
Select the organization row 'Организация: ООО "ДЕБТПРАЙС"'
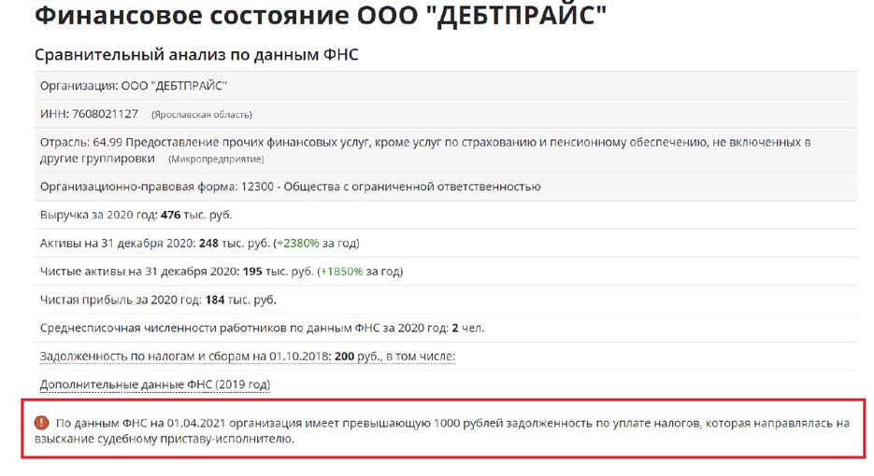pos(445,86)
